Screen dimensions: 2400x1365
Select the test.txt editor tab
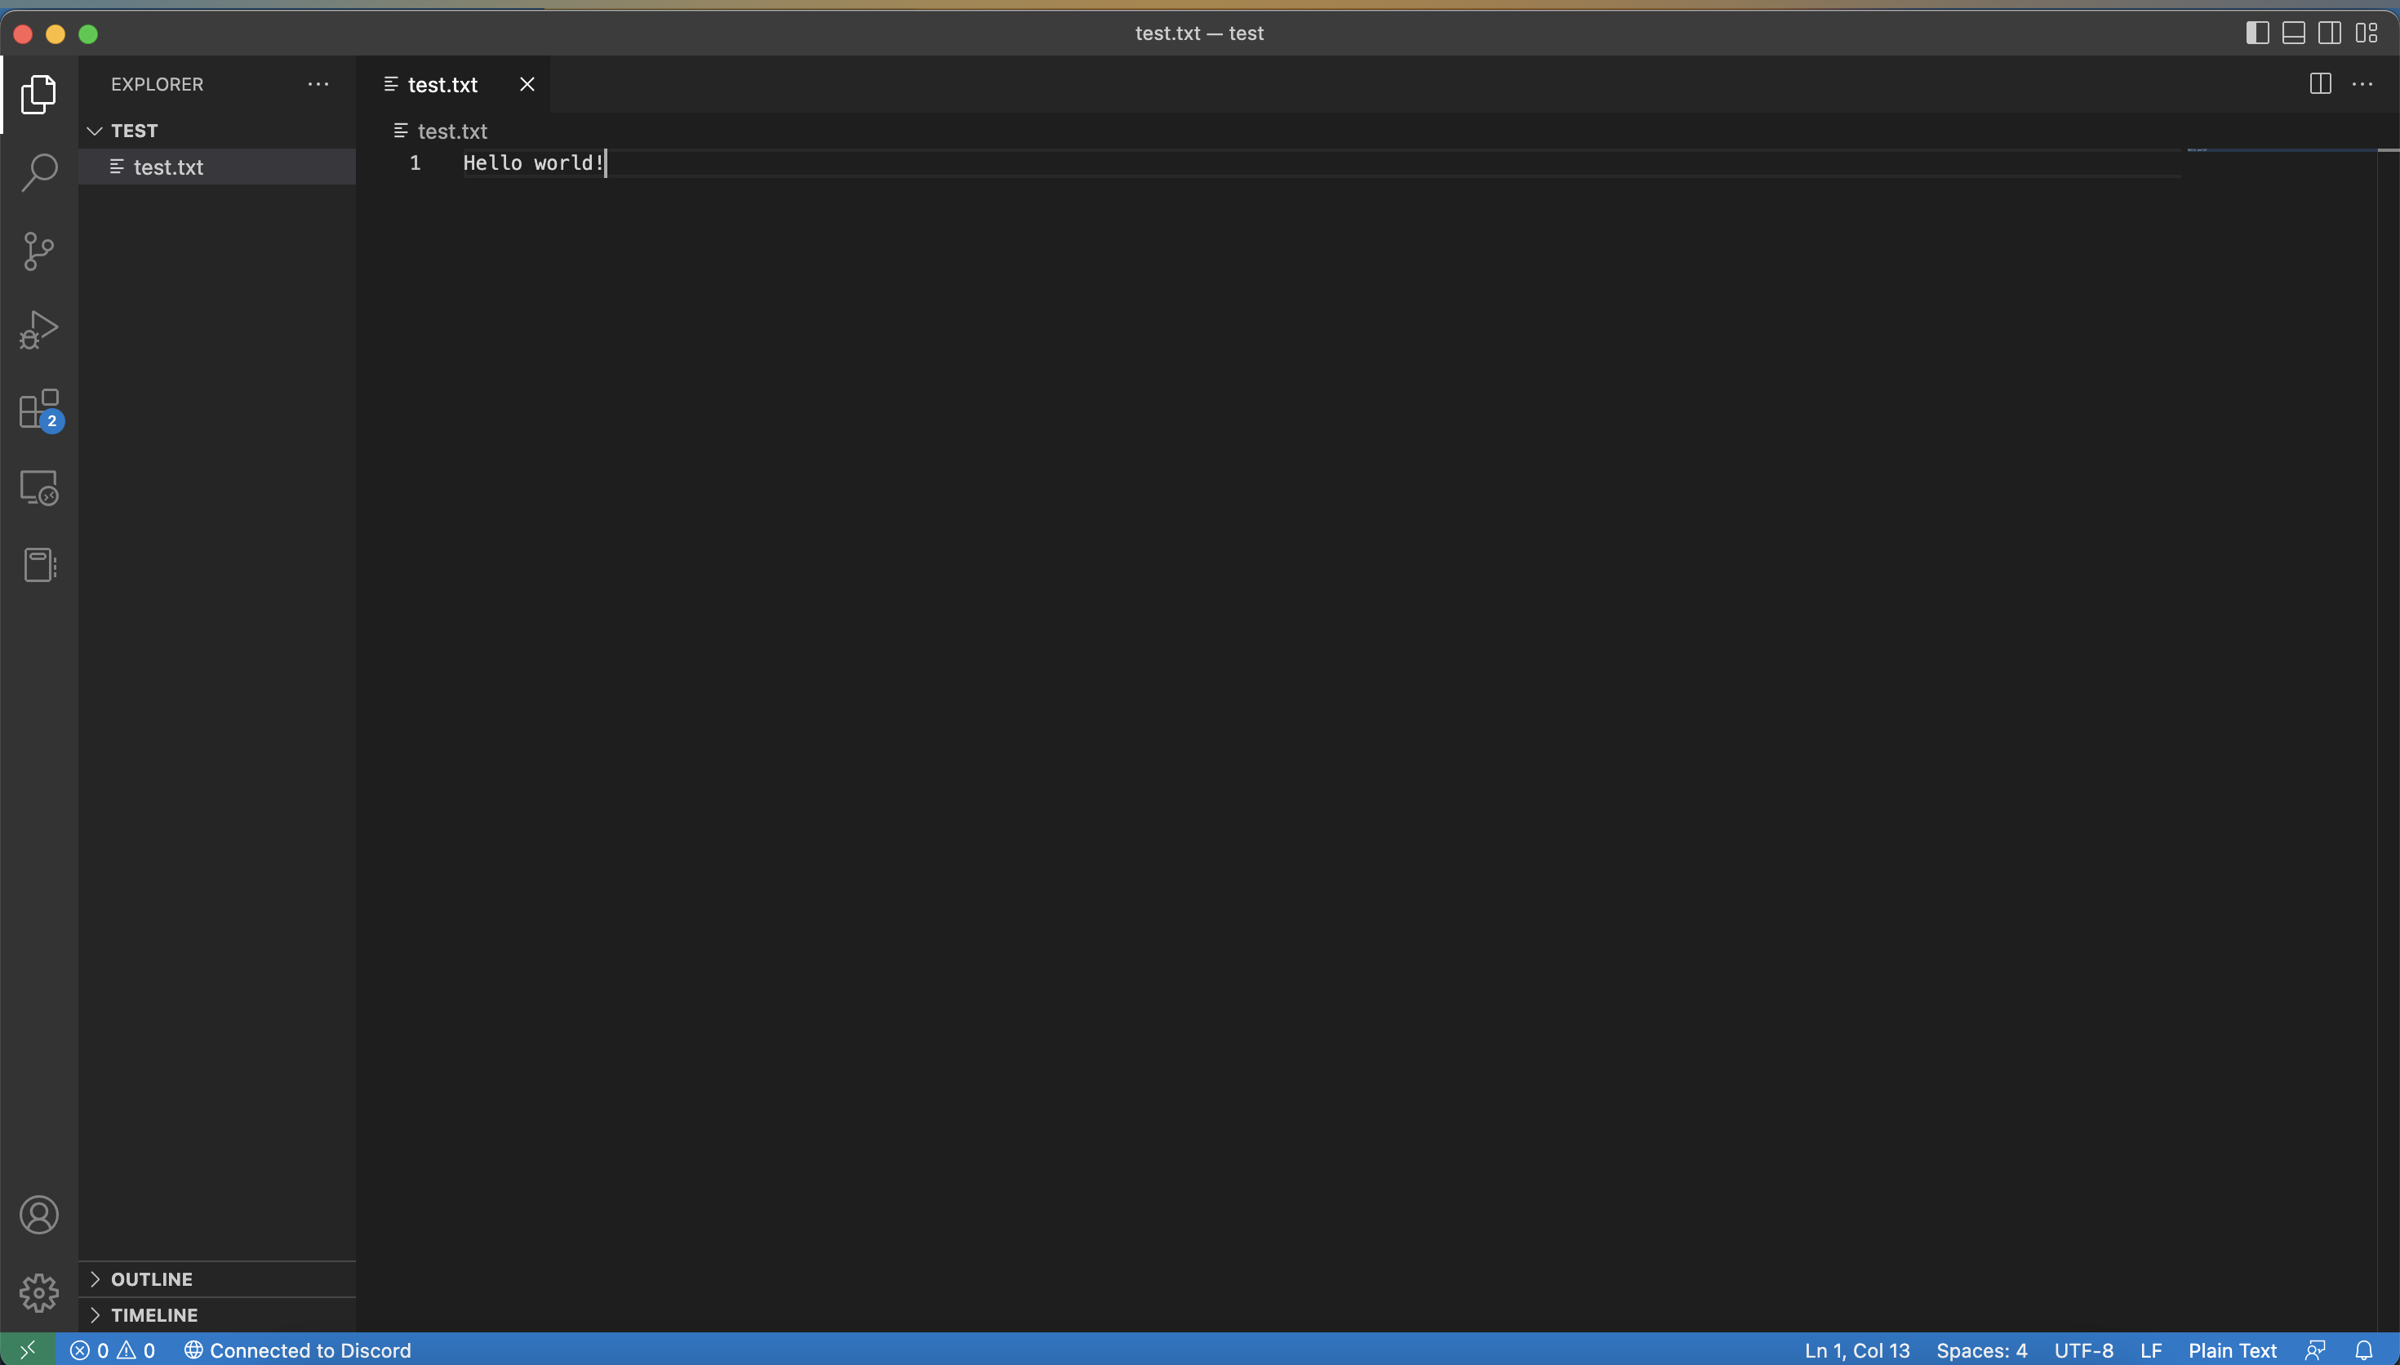(442, 84)
